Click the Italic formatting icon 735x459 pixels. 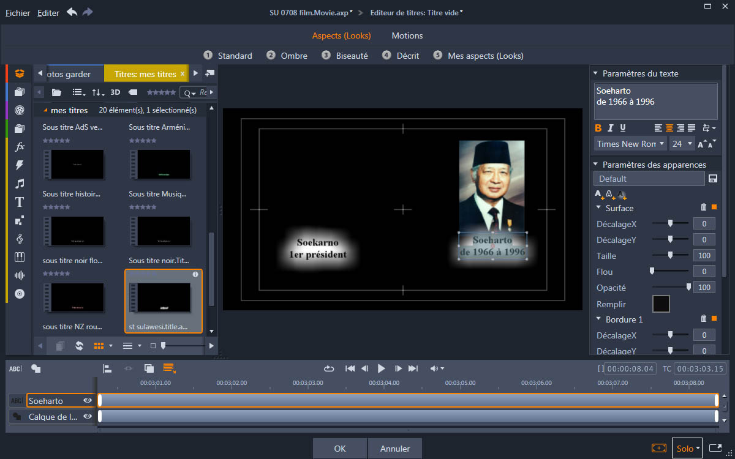pos(611,128)
